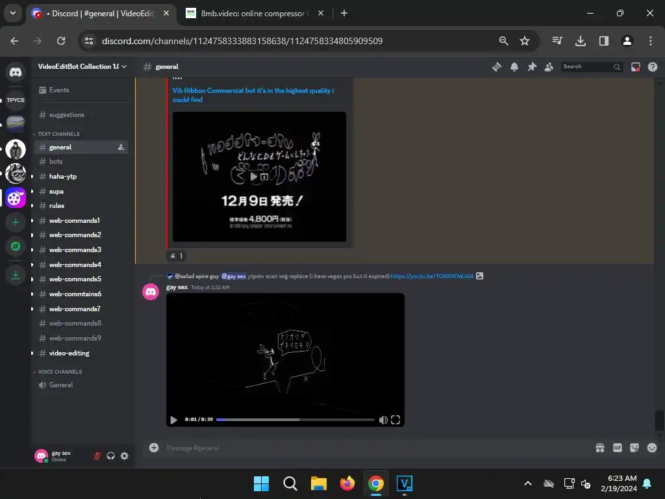
Task: Expand VideoEditBot Collection server menu
Action: 82,67
